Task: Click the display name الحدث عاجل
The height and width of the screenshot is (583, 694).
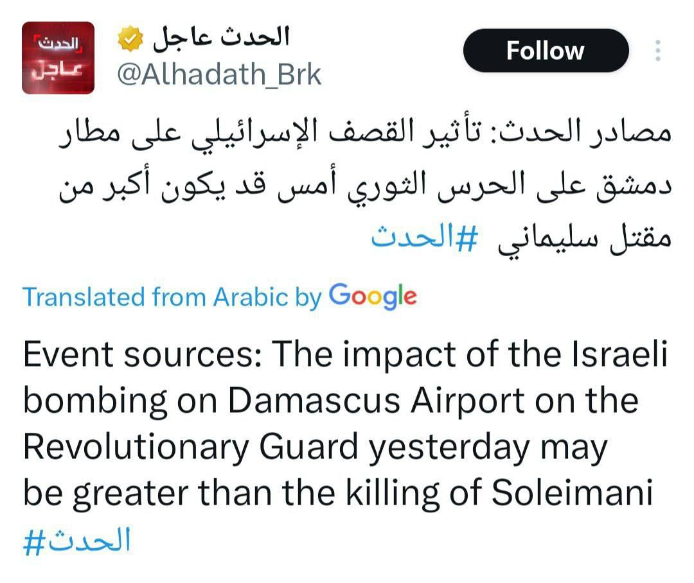Action: (221, 39)
